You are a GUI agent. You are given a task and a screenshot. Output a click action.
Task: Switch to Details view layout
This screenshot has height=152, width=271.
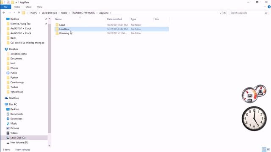point(264,149)
